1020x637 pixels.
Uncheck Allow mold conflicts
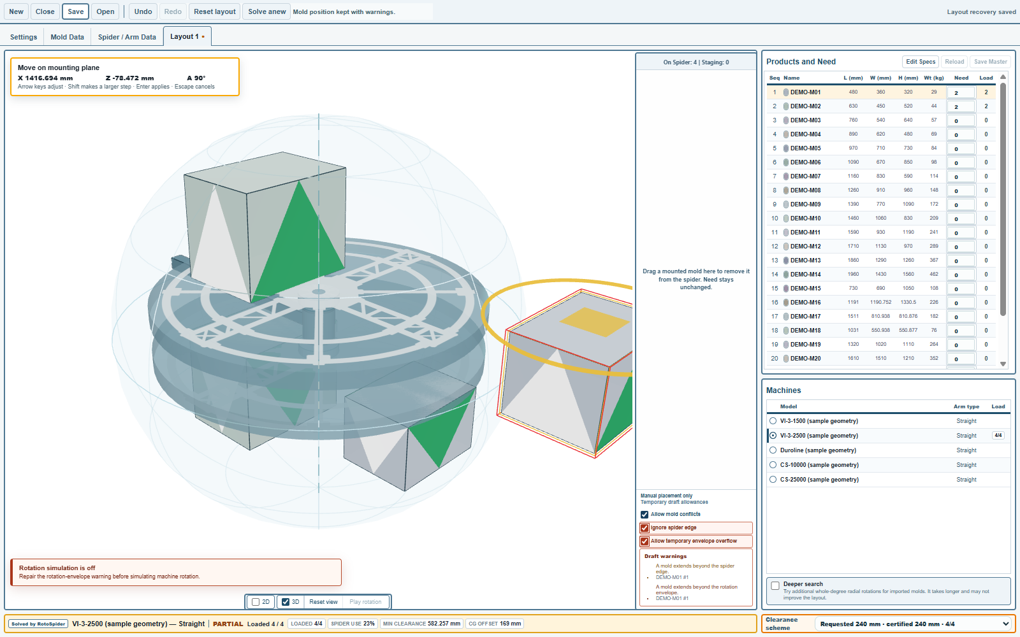point(645,515)
